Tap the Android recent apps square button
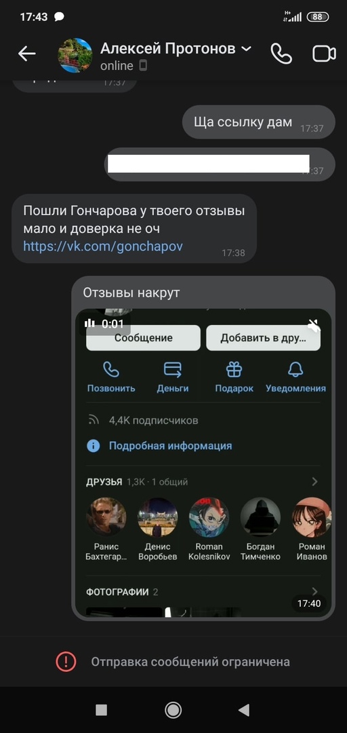The image size is (347, 733). click(102, 711)
